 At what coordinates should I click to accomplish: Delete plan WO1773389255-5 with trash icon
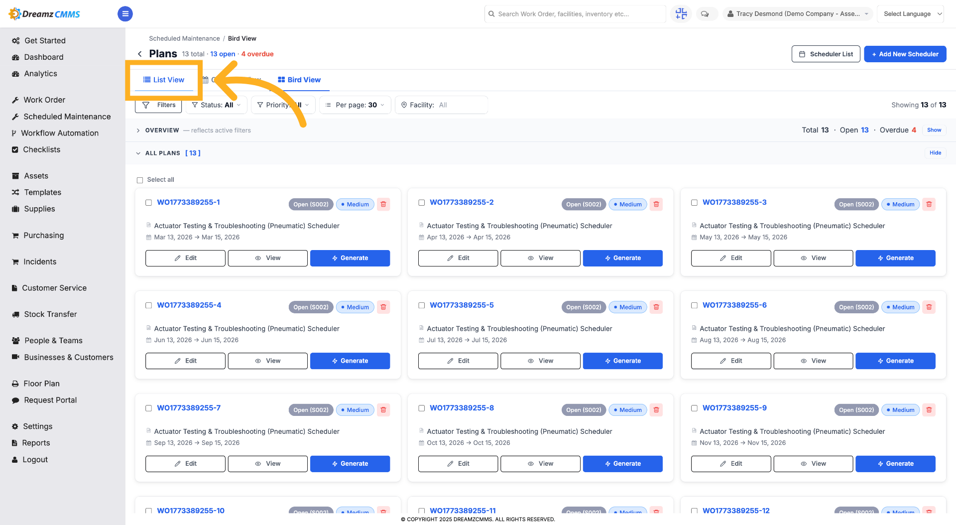(656, 307)
